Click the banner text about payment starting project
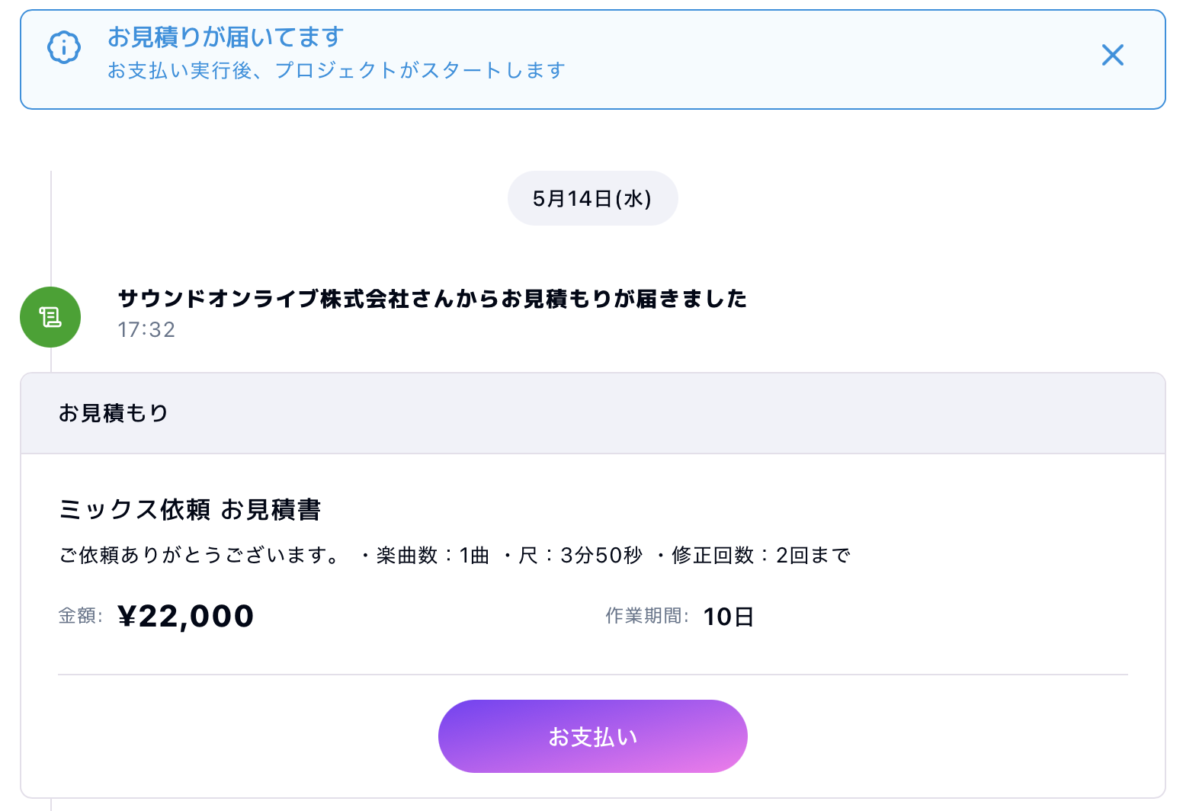 click(x=336, y=70)
